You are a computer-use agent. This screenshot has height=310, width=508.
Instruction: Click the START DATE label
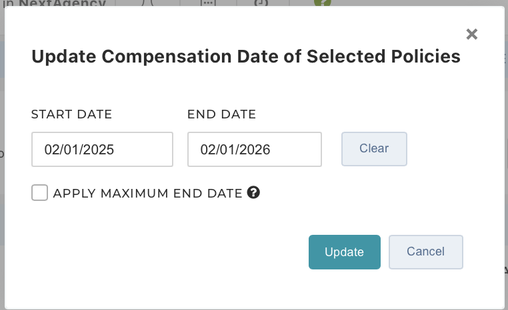coord(71,114)
